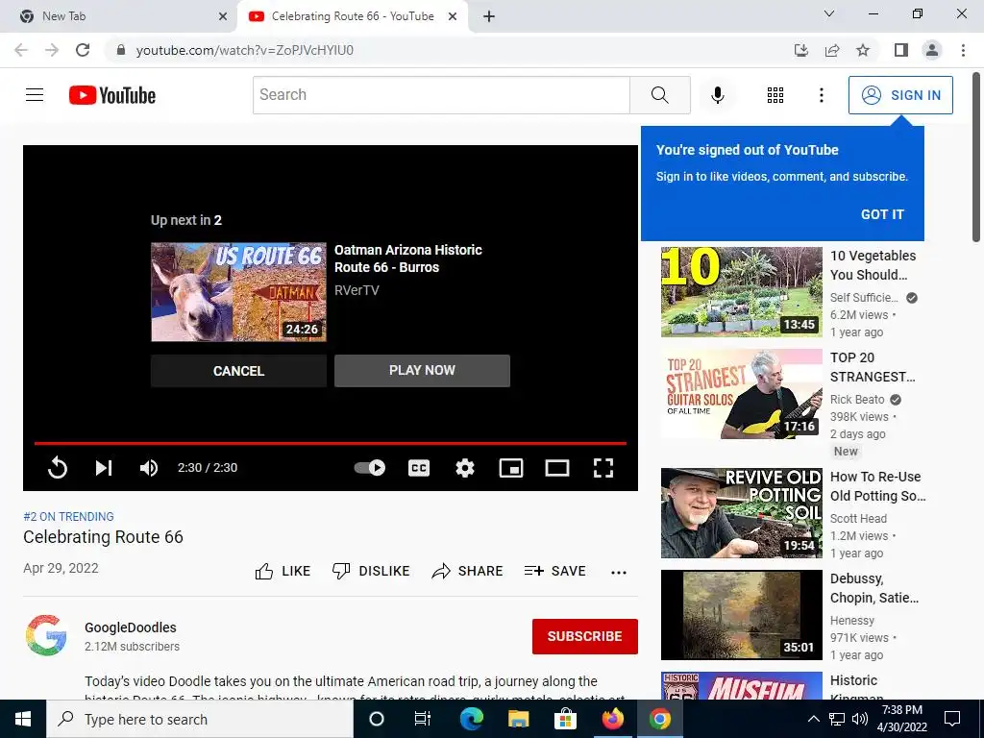Open Rick Beato channel name
Image resolution: width=984 pixels, height=738 pixels.
[x=857, y=400]
